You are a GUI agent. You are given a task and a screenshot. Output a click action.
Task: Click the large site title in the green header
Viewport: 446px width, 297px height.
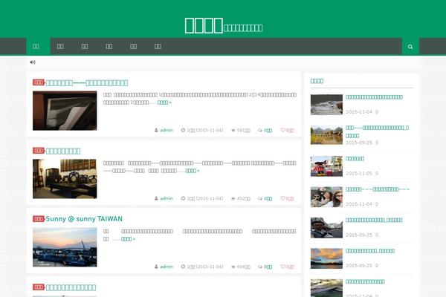(x=204, y=25)
